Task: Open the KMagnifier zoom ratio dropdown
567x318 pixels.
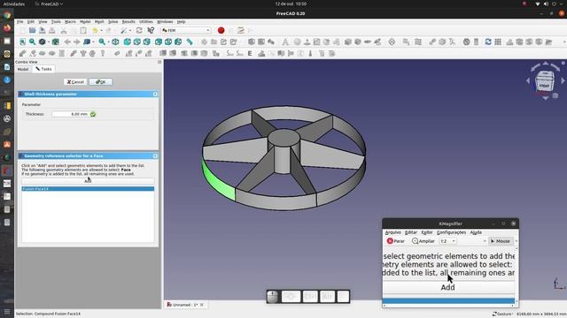Action: point(447,241)
